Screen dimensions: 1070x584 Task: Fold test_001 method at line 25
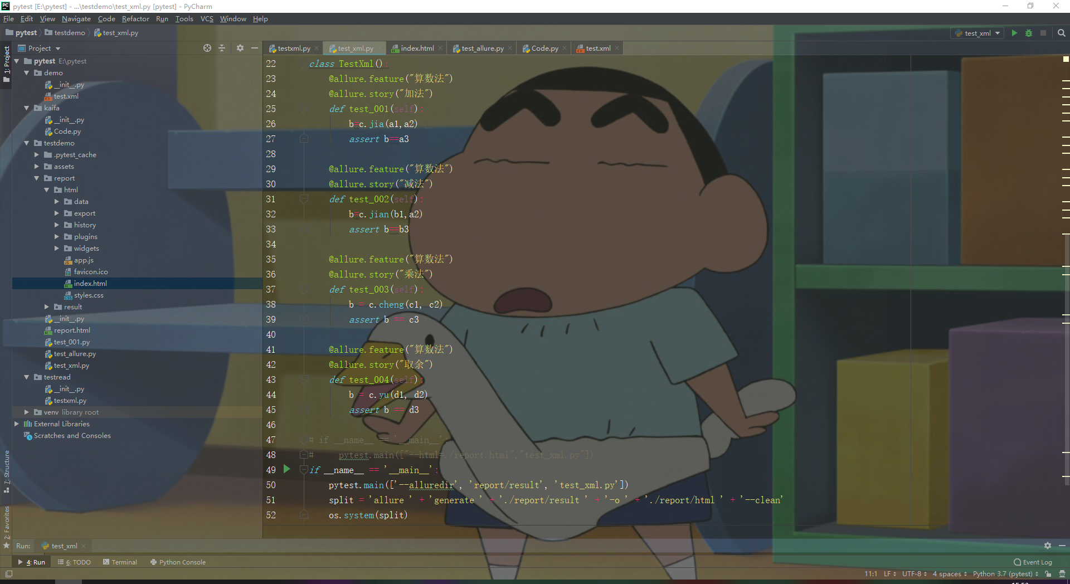(x=304, y=109)
